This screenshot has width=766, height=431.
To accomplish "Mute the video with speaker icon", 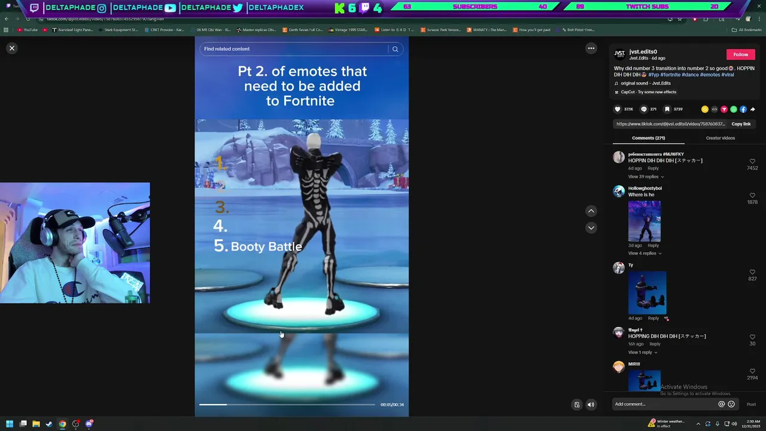I will [591, 405].
